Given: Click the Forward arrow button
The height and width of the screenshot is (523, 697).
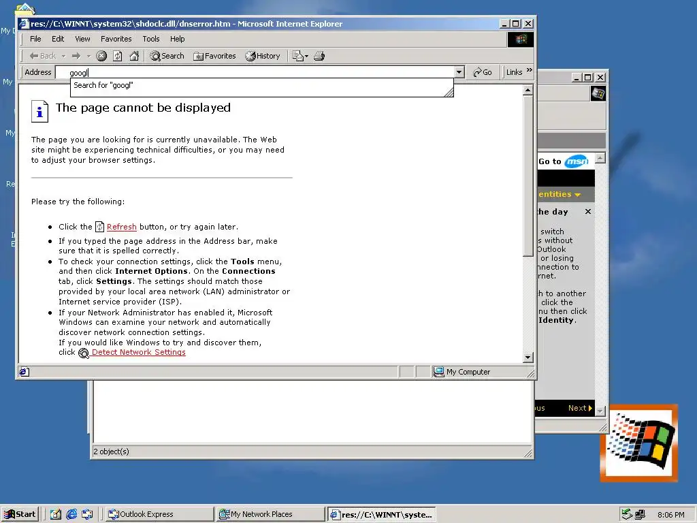Looking at the screenshot, I should point(76,56).
